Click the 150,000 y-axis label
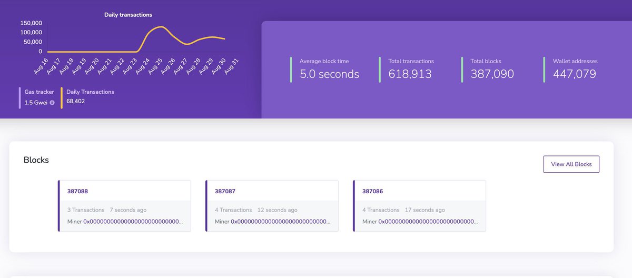The width and height of the screenshot is (632, 278). [32, 23]
